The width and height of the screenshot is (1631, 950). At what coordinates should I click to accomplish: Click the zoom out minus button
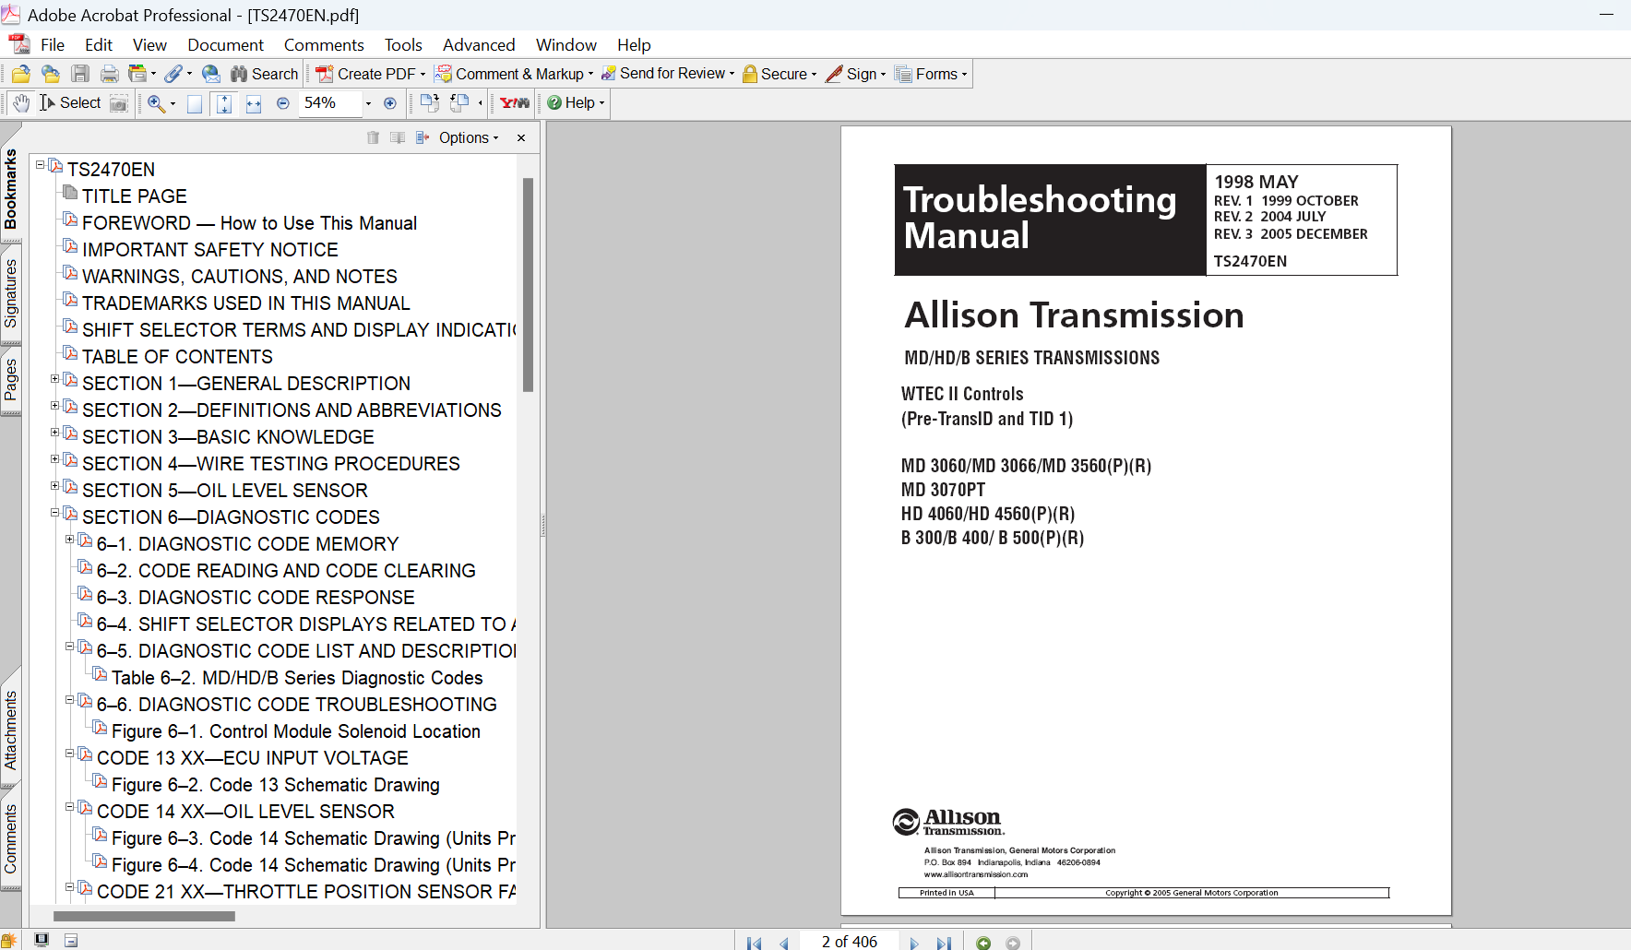point(283,103)
